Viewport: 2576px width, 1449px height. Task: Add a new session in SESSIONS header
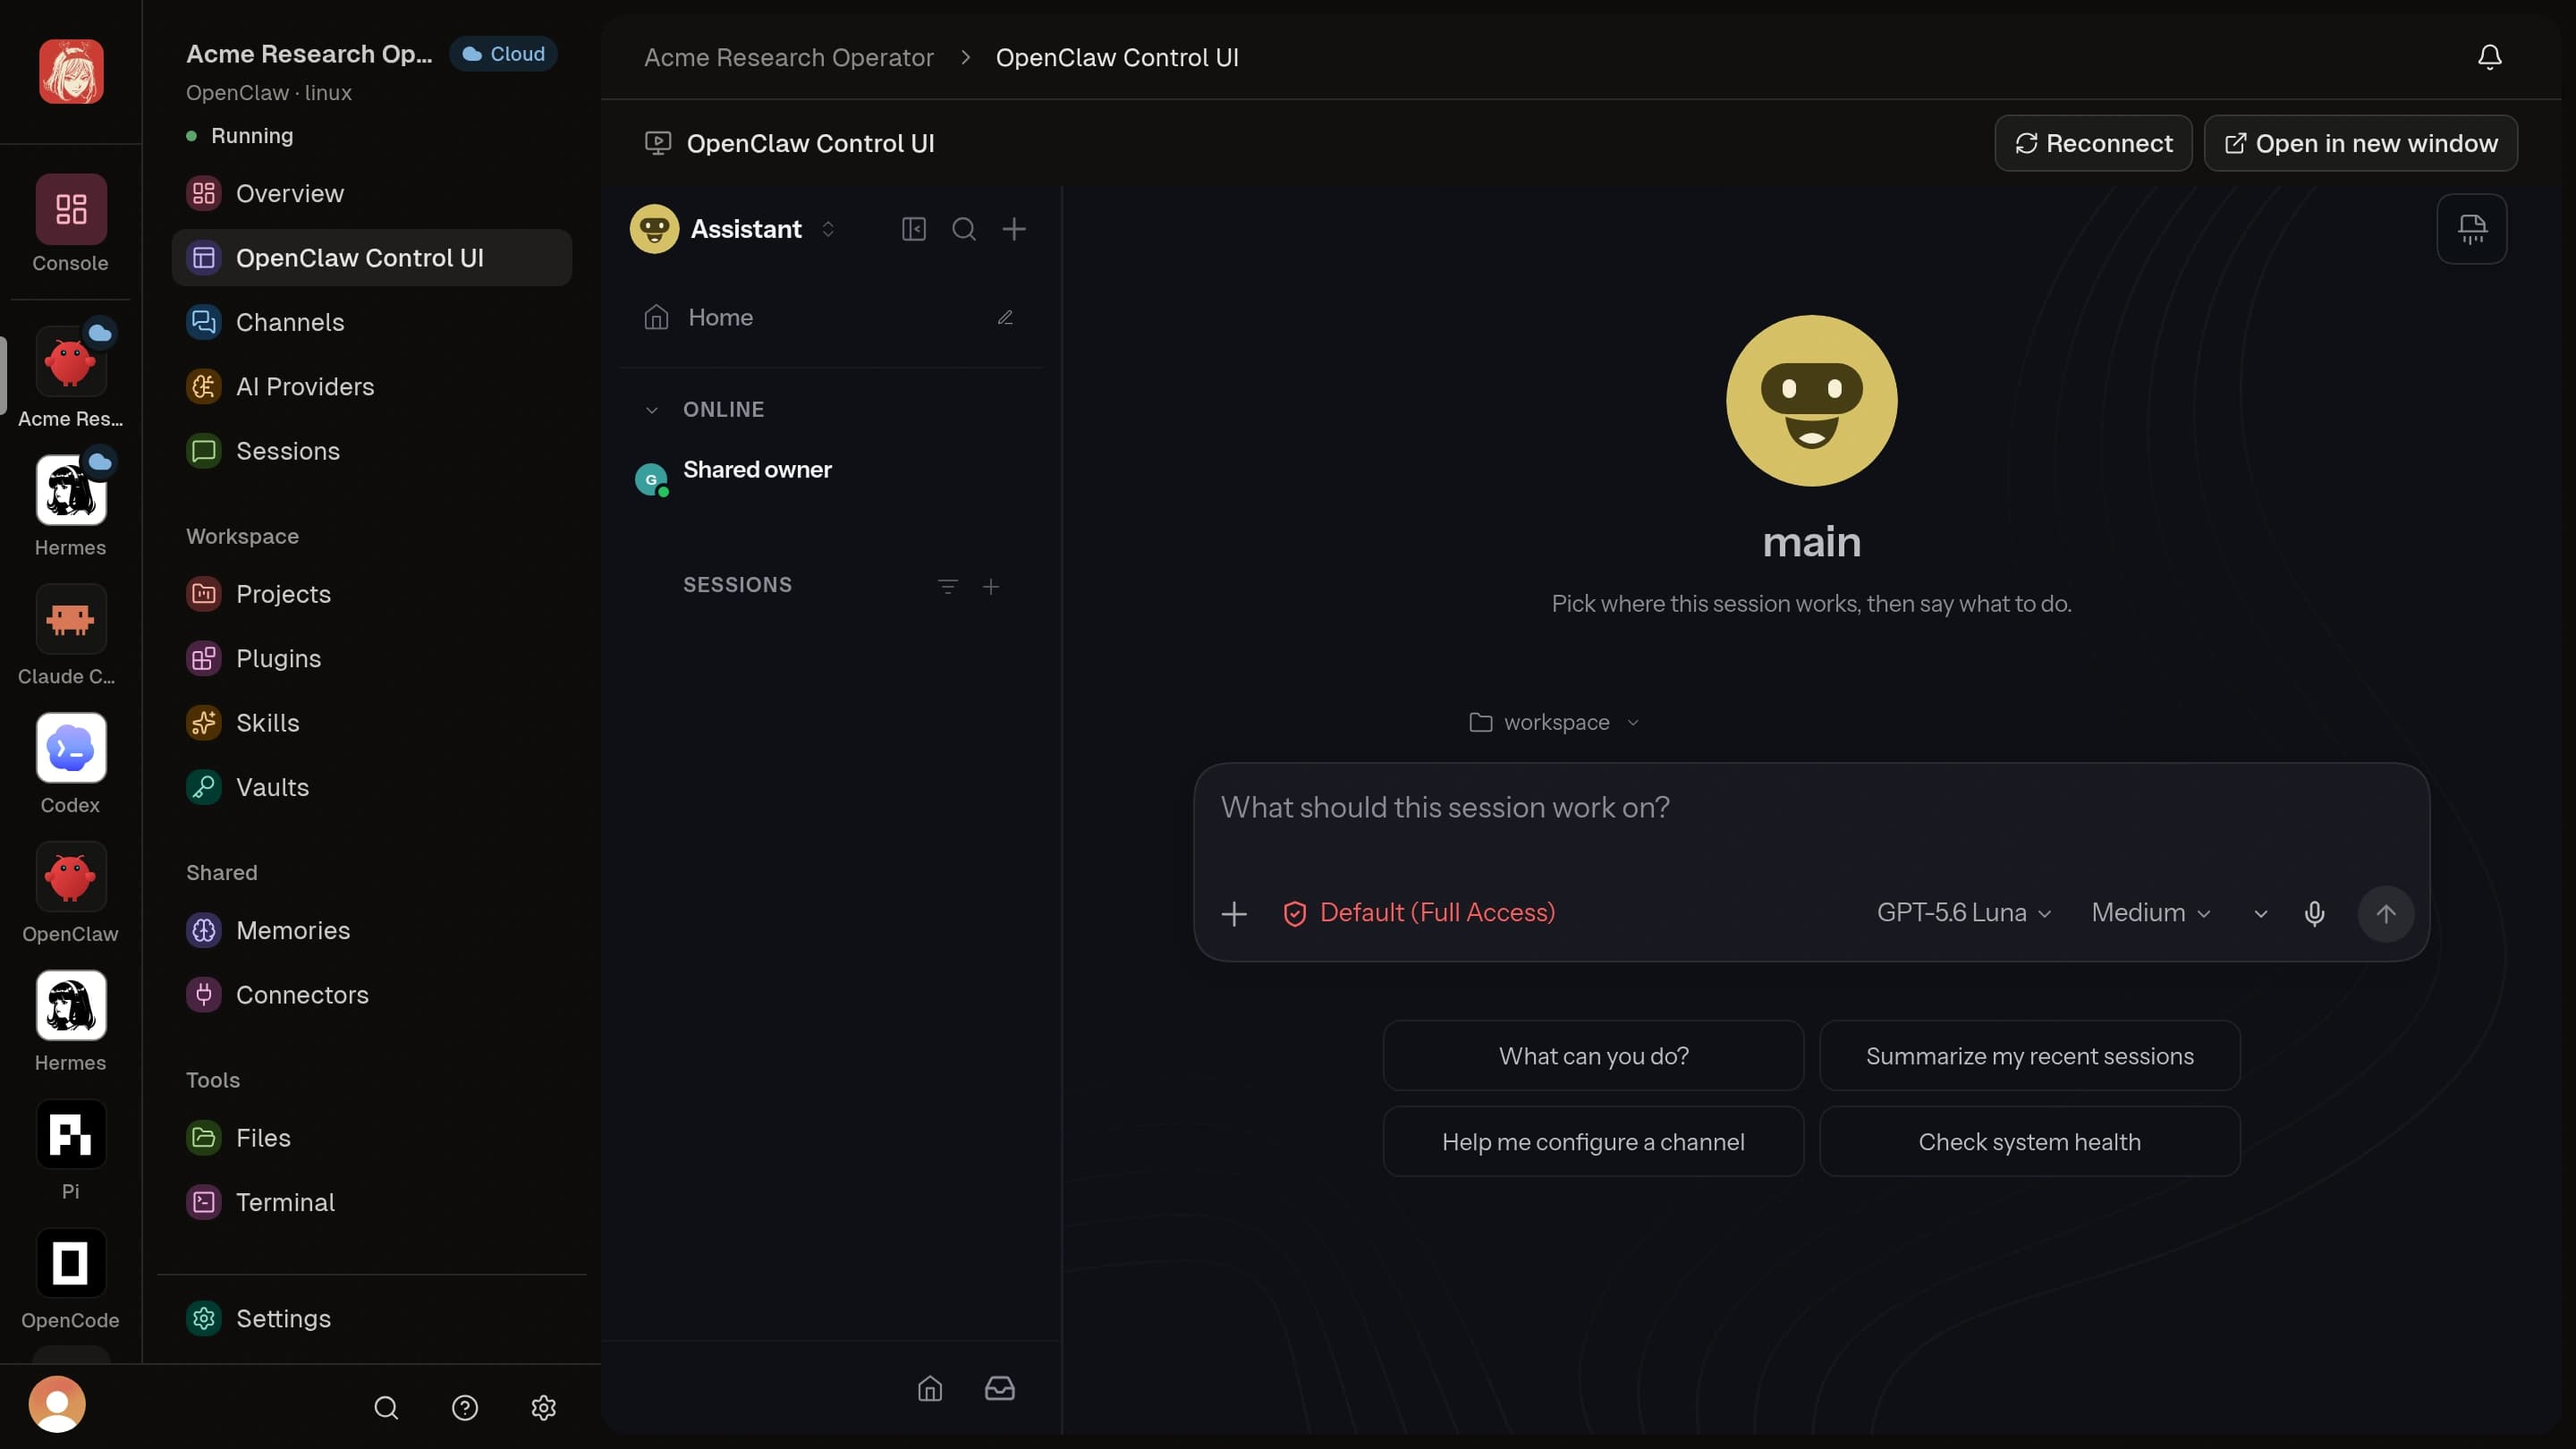[x=991, y=586]
